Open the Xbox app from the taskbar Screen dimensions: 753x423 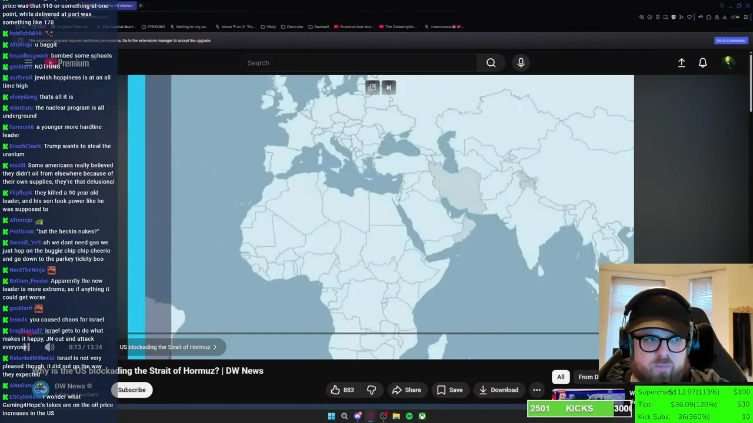[x=422, y=416]
